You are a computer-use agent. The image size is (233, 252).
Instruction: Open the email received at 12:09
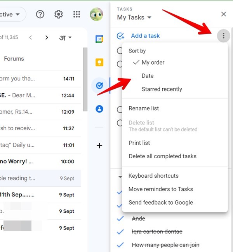point(40,112)
